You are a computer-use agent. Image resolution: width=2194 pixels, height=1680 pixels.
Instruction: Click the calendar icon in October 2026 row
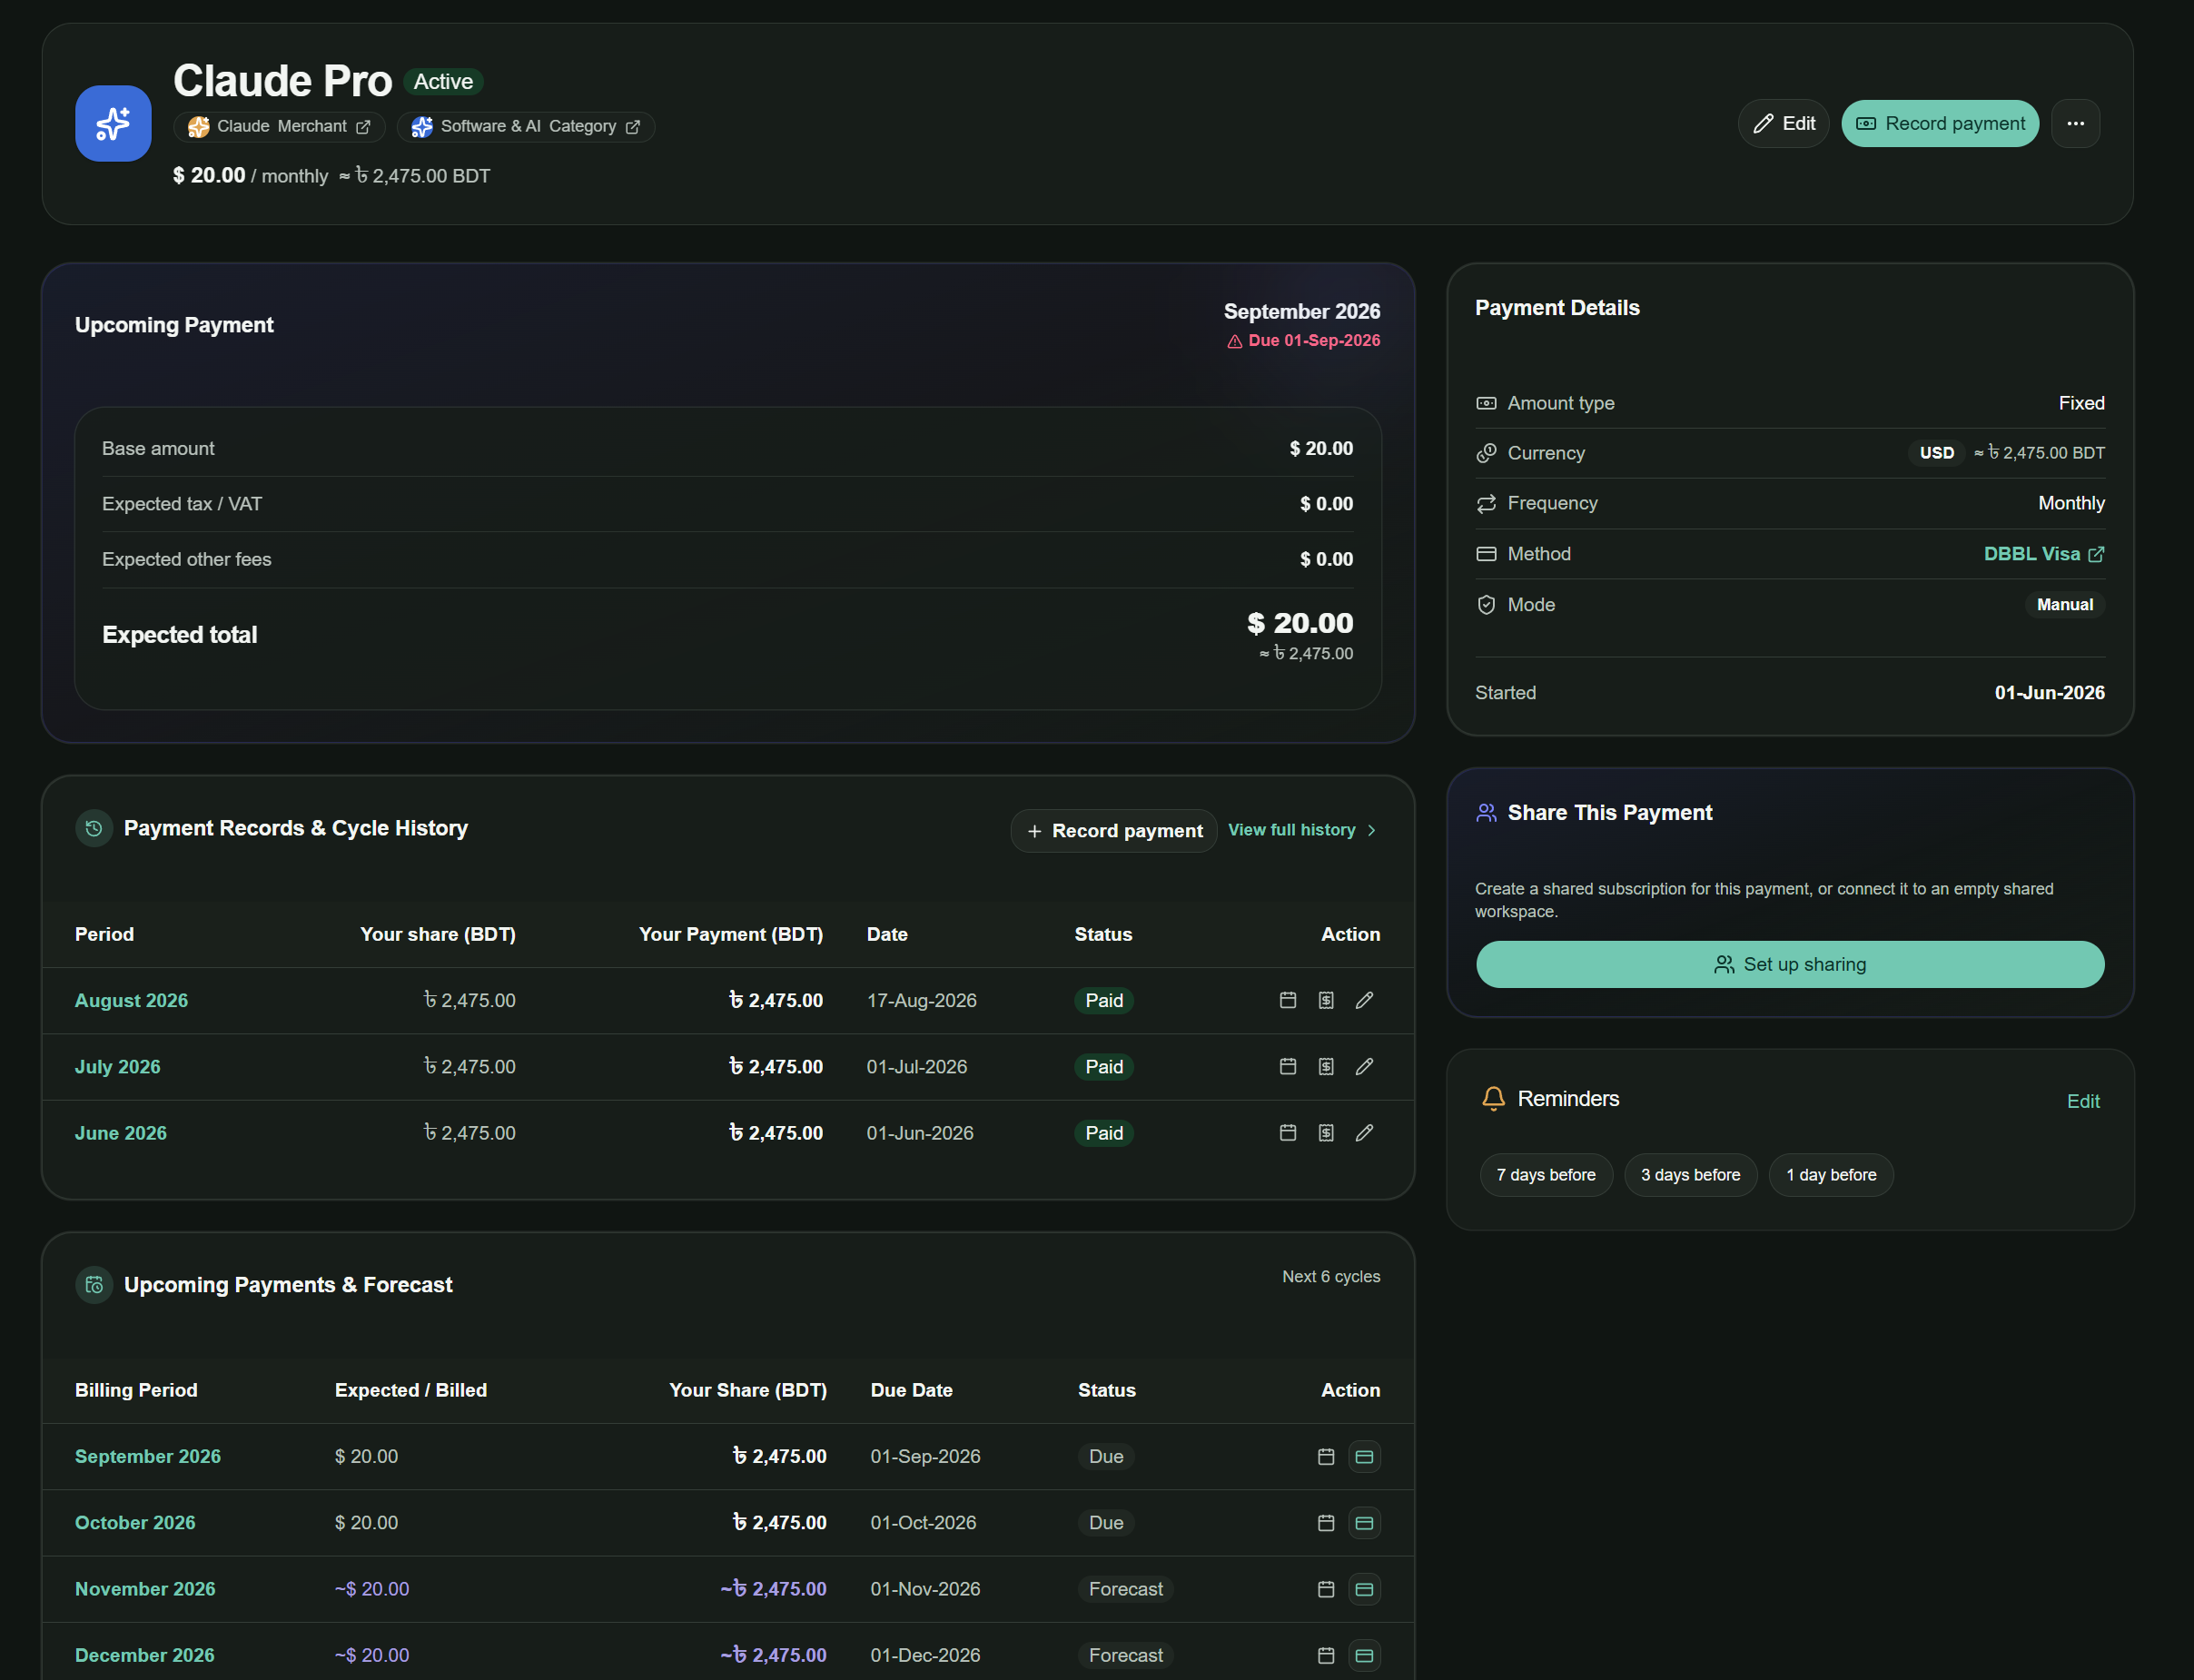point(1326,1522)
